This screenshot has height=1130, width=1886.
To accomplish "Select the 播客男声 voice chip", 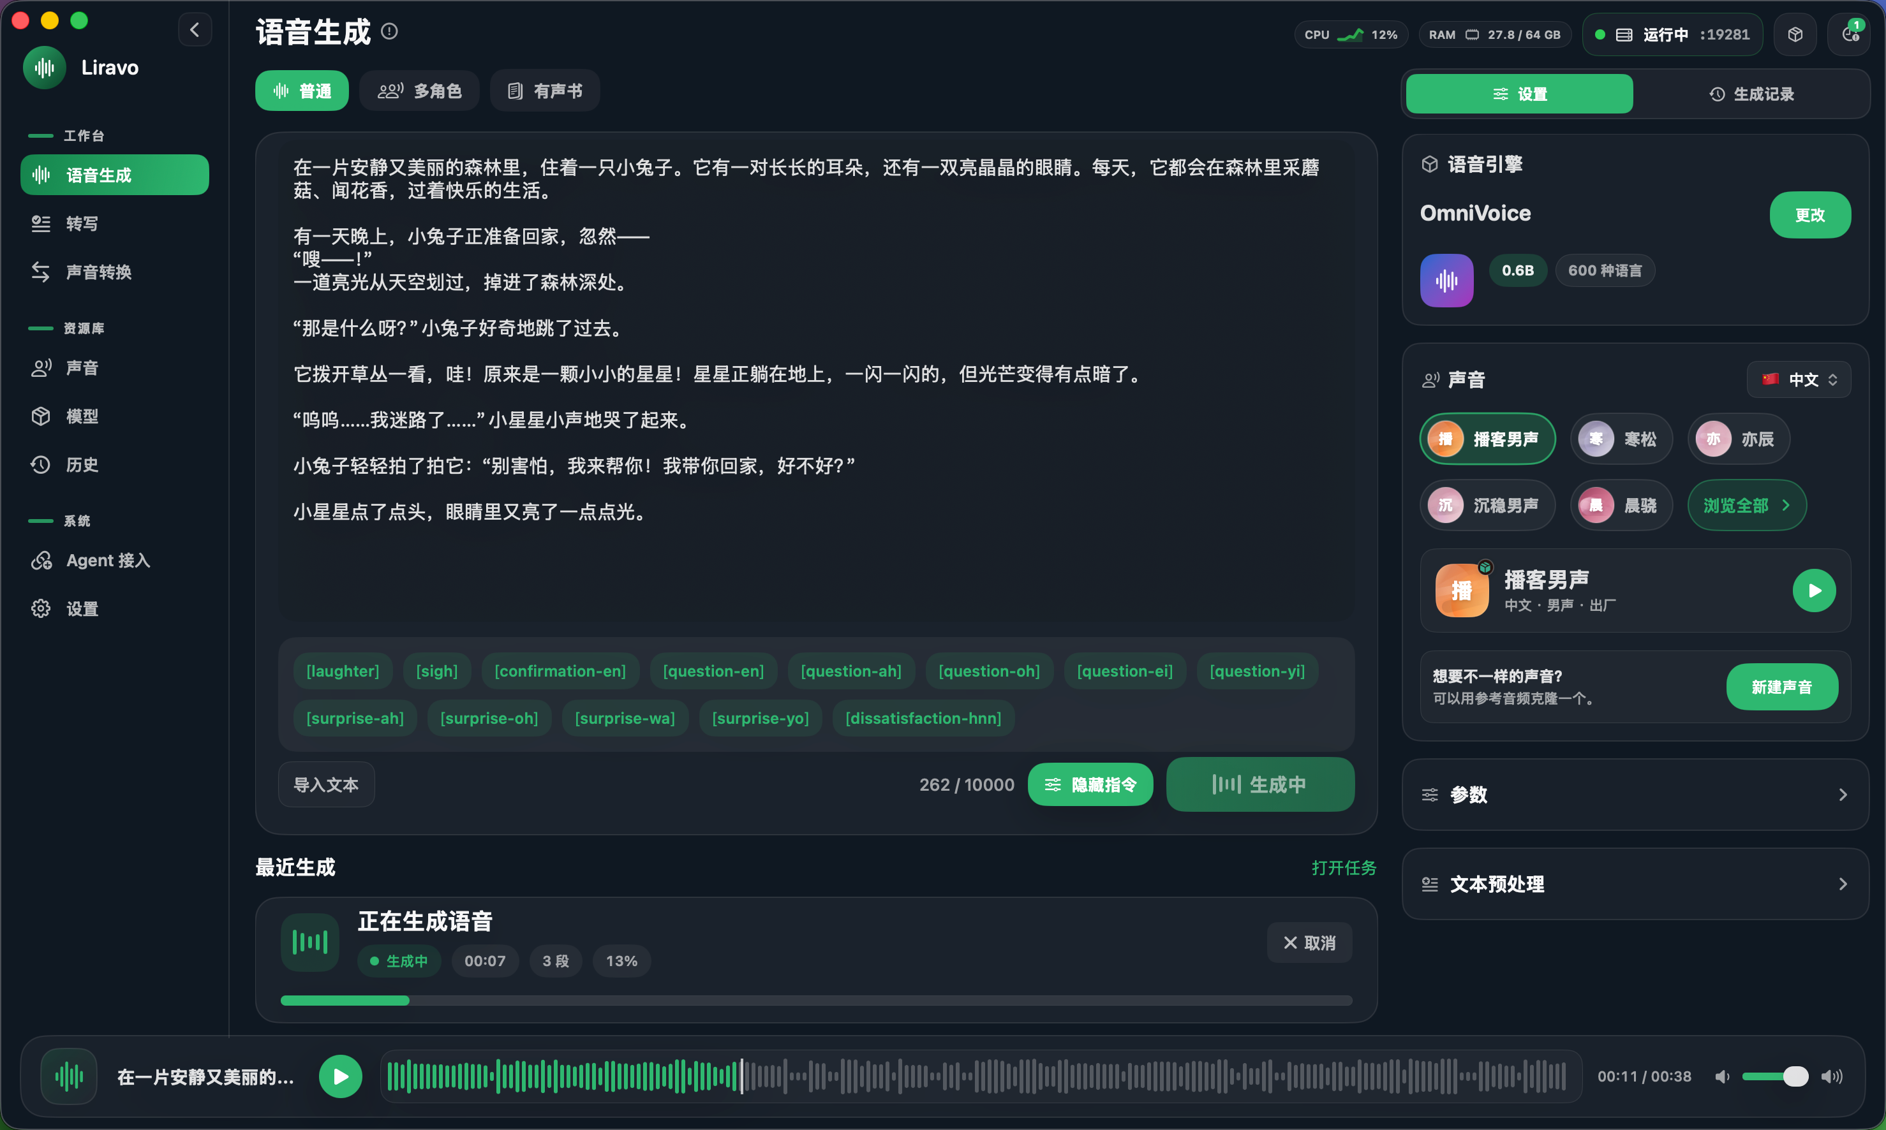I will pyautogui.click(x=1487, y=439).
